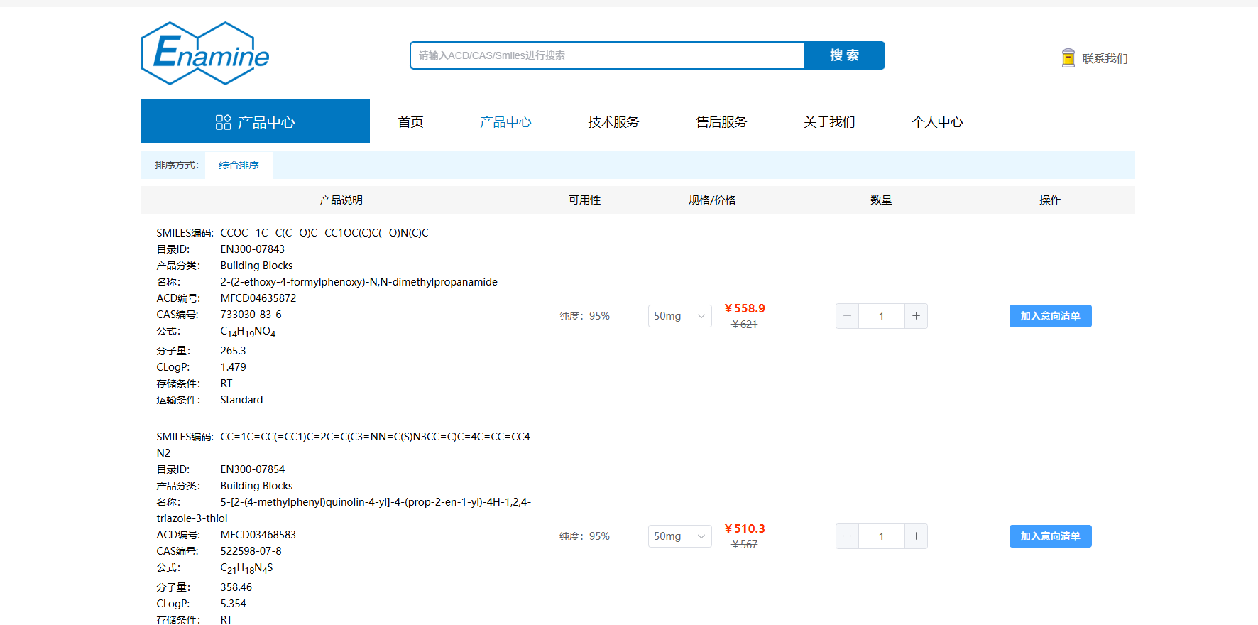The image size is (1258, 625).
Task: Decrease quantity for product EN300-07854
Action: pos(847,536)
